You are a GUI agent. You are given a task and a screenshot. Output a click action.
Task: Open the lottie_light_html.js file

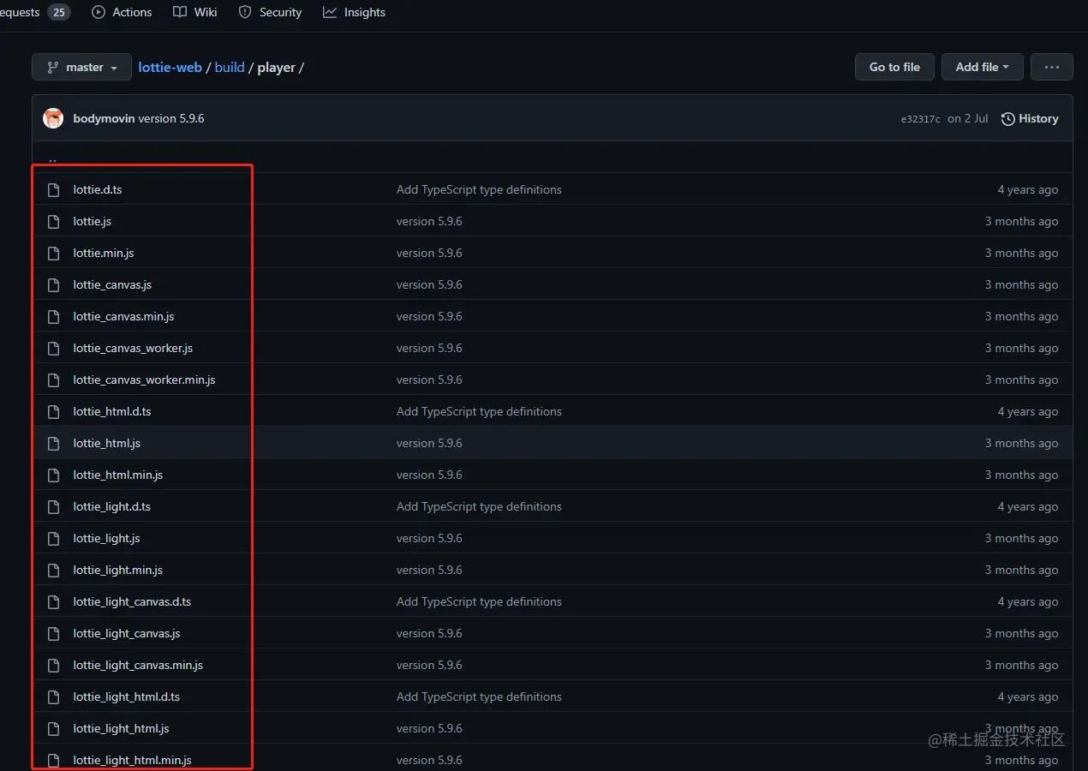pos(121,728)
